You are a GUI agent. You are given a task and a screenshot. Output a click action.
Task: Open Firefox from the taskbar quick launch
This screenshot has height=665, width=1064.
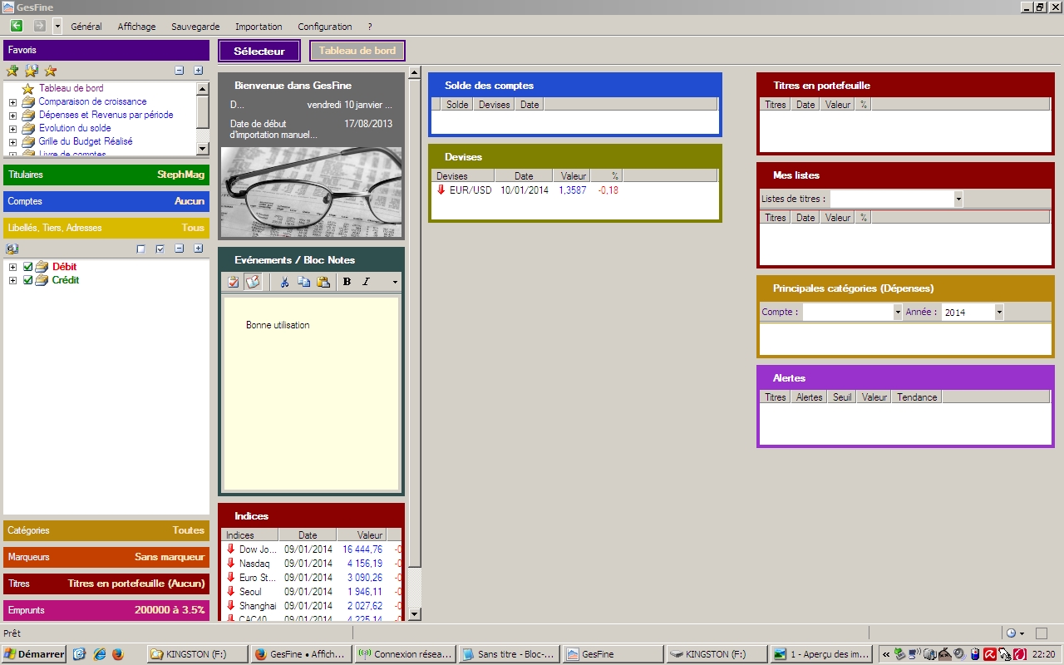click(117, 654)
